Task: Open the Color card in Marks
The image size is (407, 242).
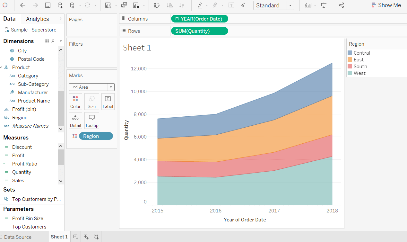Action: [75, 102]
